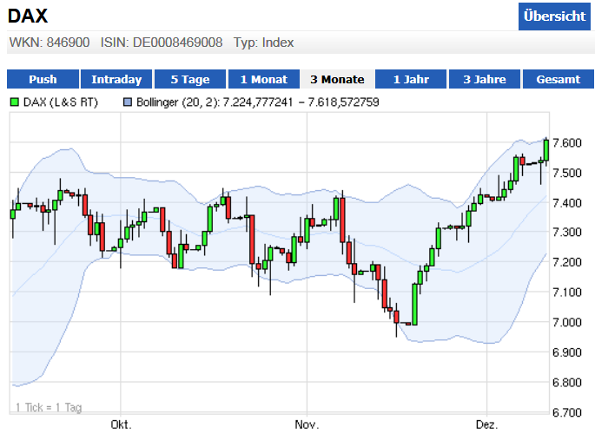This screenshot has width=595, height=434.
Task: Select the 3 Jahre time range
Action: pos(485,79)
